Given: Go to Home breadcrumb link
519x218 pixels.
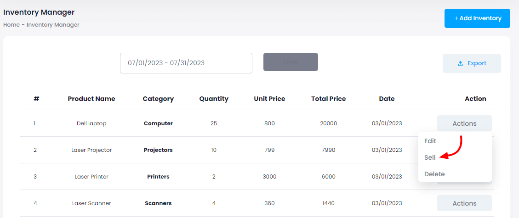Looking at the screenshot, I should point(11,25).
